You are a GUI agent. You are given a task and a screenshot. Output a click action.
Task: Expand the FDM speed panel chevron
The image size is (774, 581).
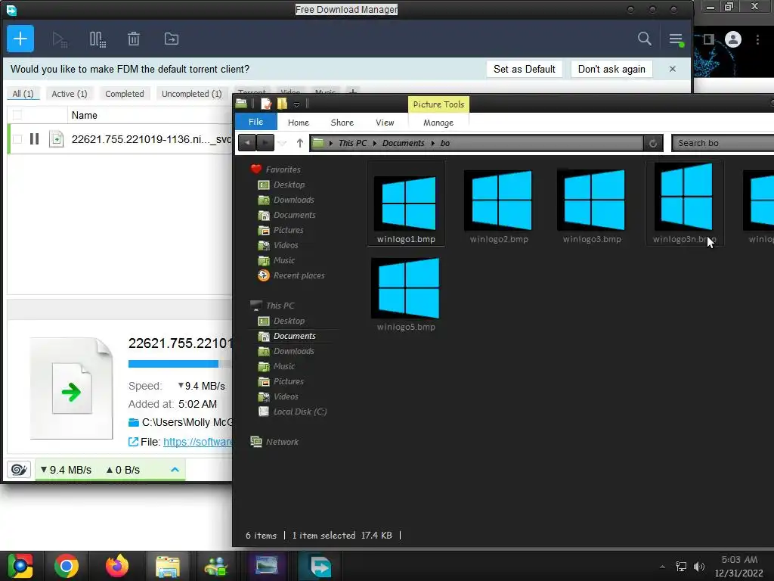click(175, 469)
